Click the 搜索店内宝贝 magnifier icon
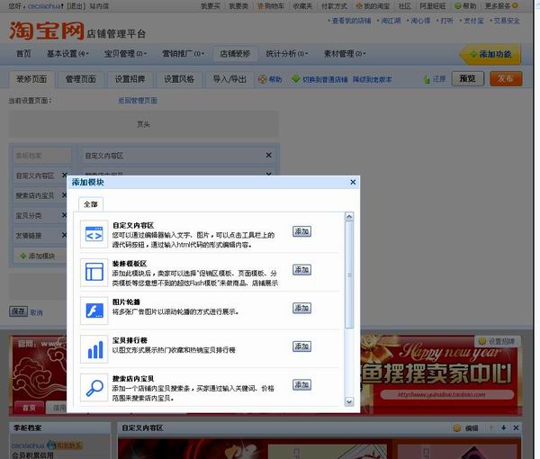Viewport: 540px width, 459px height. point(94,385)
